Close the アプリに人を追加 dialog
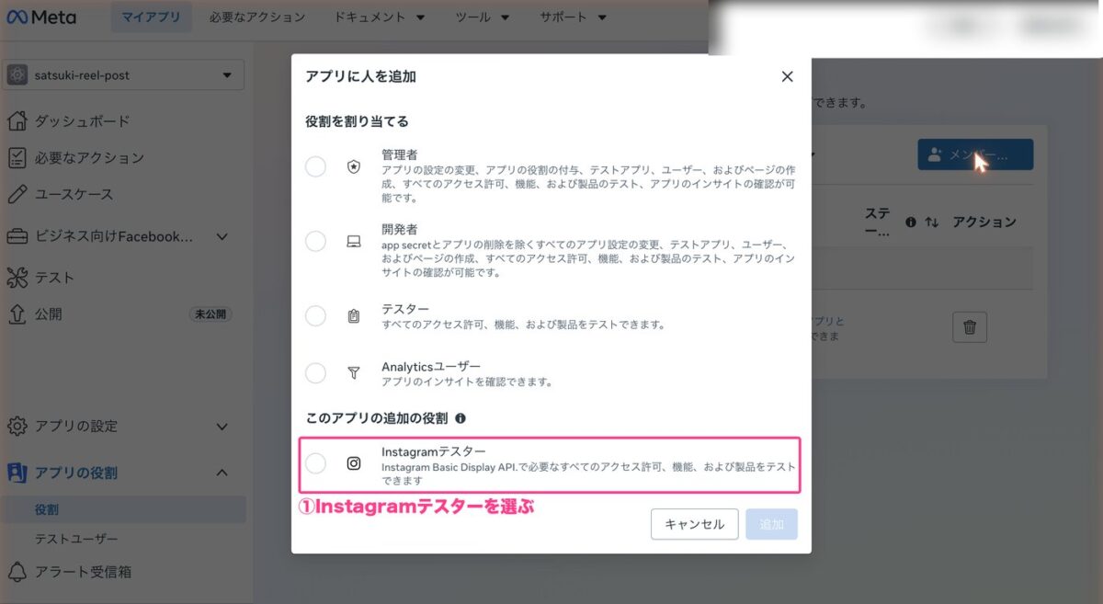The image size is (1103, 604). [x=787, y=77]
